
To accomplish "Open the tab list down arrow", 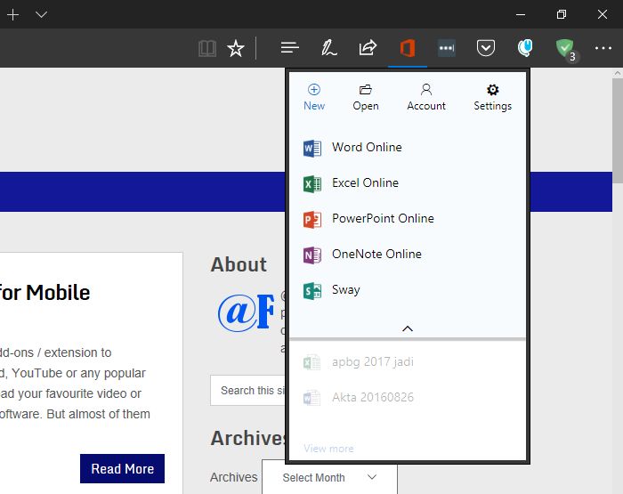I will 42,14.
